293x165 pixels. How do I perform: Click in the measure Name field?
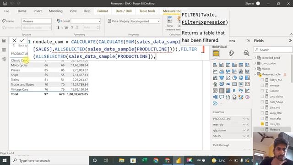37,21
